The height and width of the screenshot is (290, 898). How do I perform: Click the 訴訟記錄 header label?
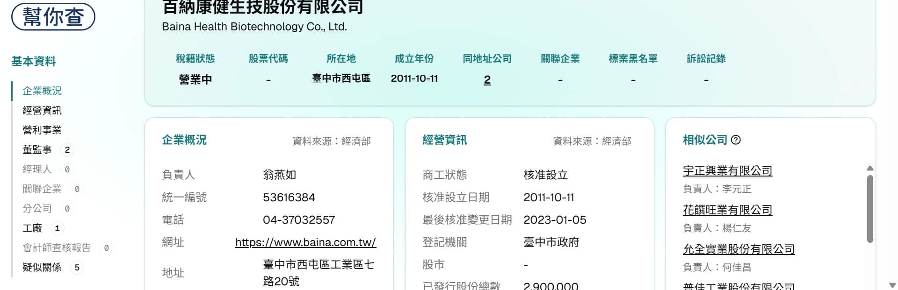706,59
